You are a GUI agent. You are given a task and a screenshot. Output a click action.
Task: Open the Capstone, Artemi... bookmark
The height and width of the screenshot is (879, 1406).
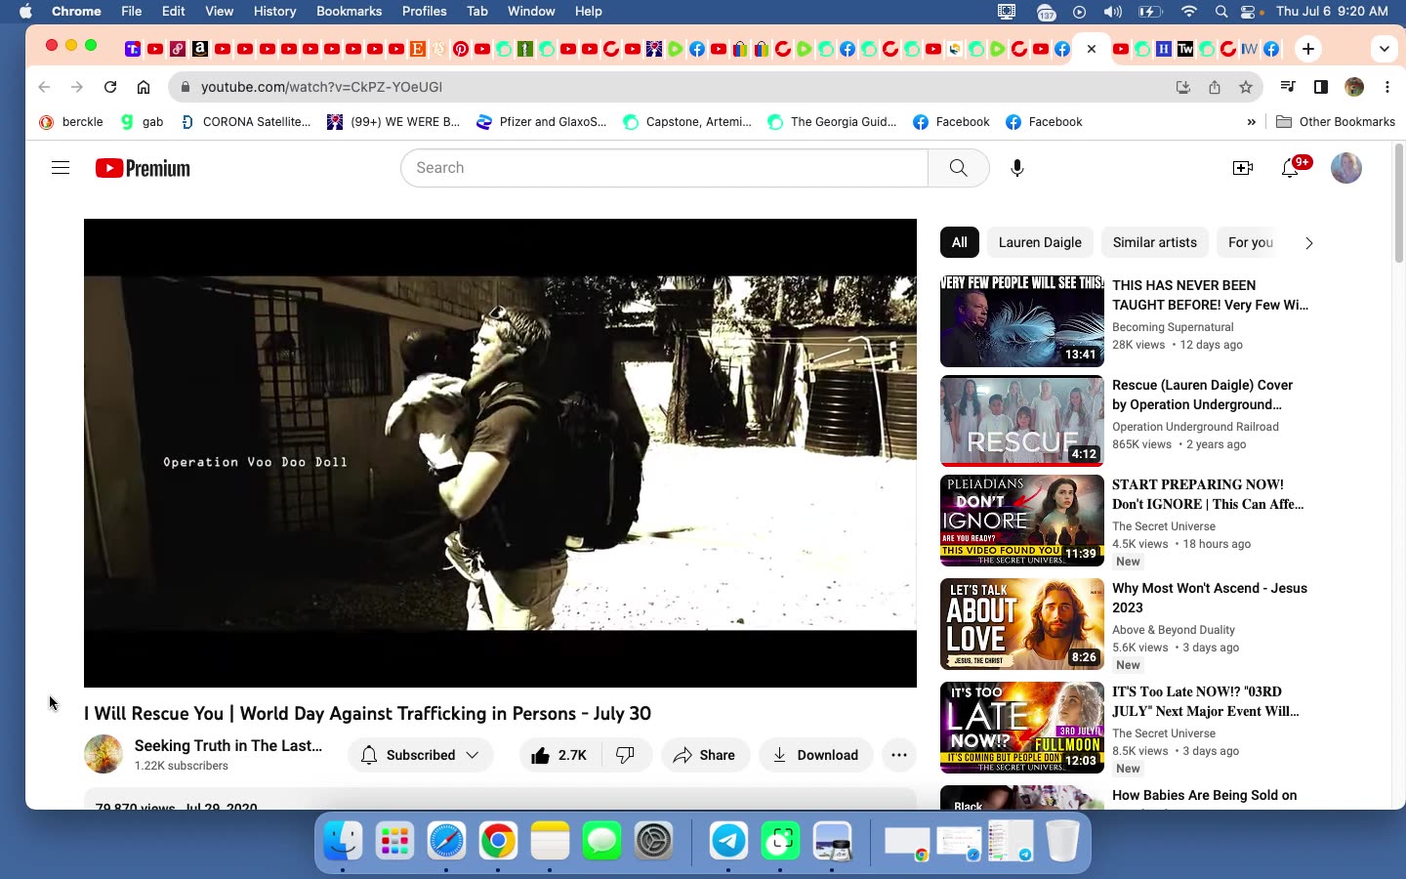point(688,122)
